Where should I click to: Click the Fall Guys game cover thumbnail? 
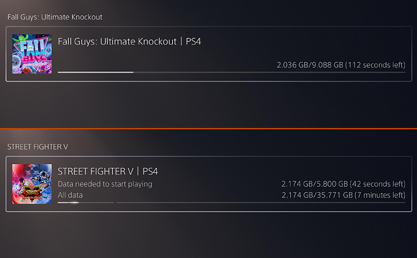point(32,54)
